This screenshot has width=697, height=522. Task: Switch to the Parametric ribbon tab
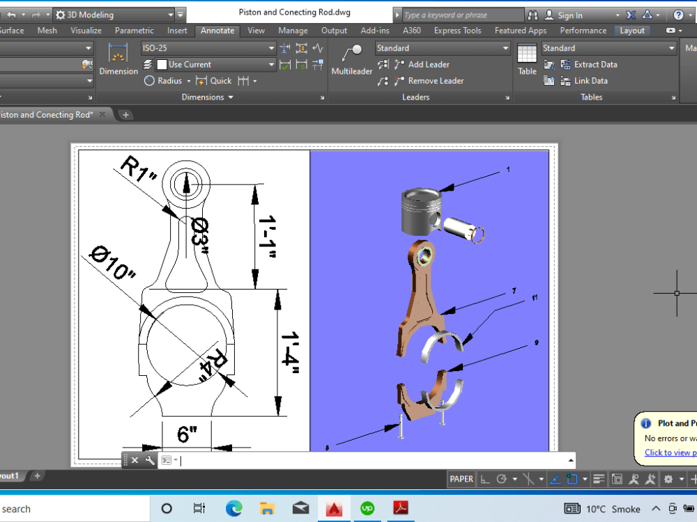[x=134, y=30]
